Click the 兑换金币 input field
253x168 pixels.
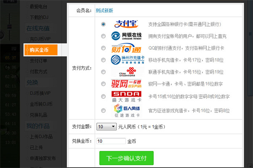pos(111,141)
